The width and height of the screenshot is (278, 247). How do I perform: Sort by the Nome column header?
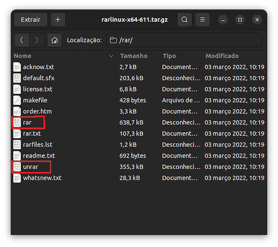coord(64,56)
